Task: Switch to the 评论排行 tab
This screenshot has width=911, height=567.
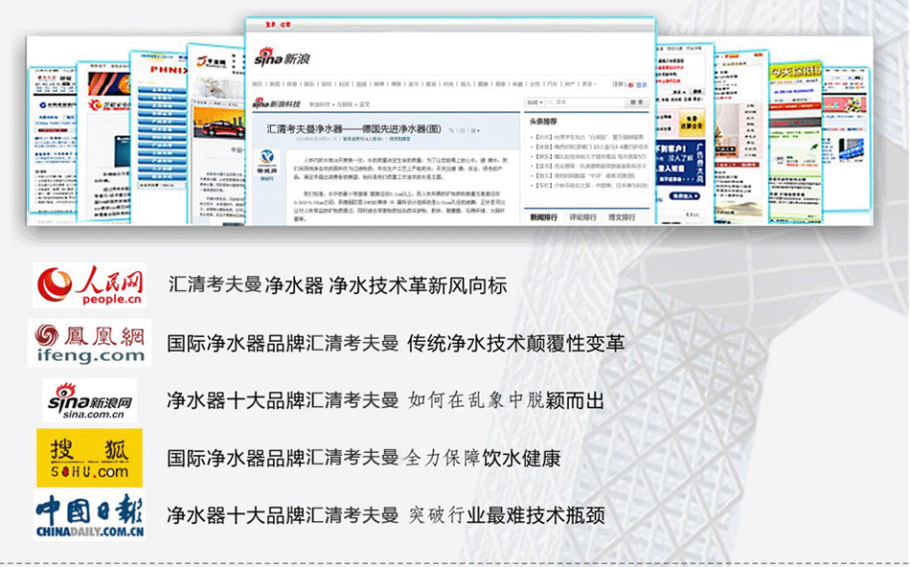Action: tap(583, 217)
